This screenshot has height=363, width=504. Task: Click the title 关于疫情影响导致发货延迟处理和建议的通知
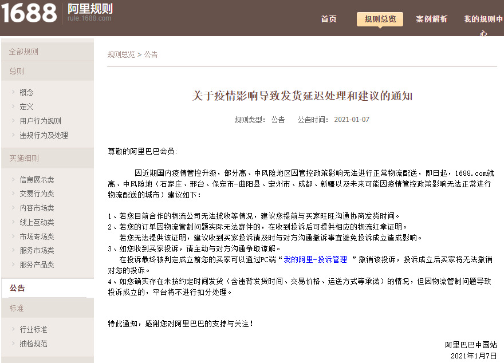[x=302, y=96]
